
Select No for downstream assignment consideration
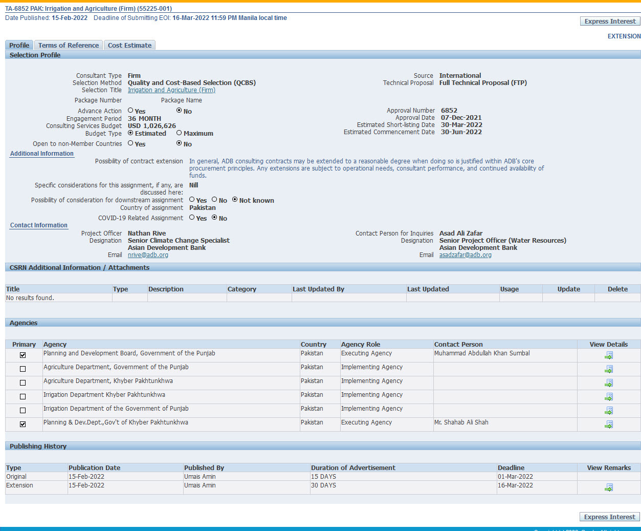pyautogui.click(x=214, y=200)
